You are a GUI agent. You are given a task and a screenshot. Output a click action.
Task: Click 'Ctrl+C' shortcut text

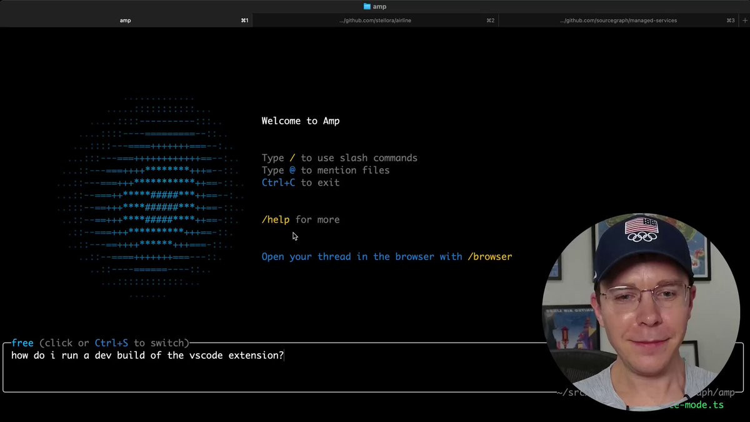(278, 183)
